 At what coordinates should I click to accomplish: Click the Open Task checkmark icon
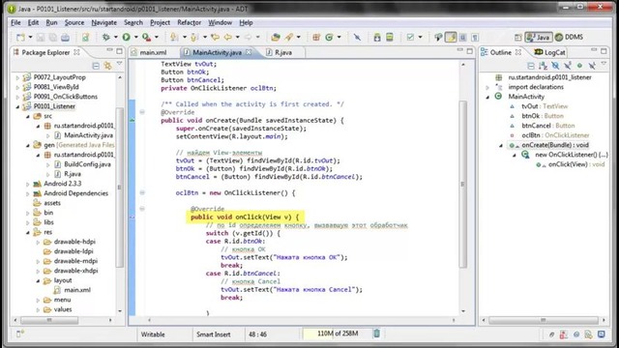[x=410, y=37]
